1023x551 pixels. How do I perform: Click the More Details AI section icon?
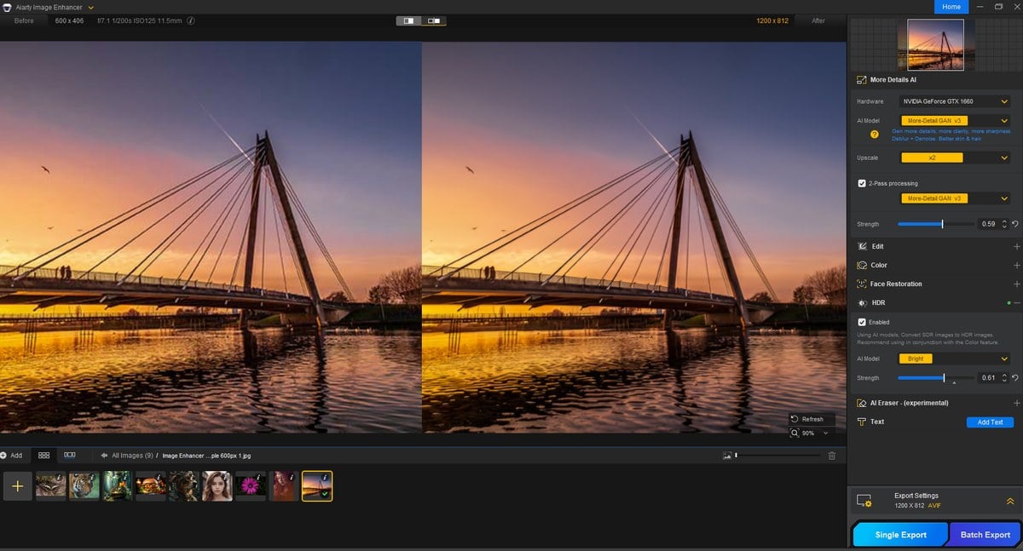(861, 79)
